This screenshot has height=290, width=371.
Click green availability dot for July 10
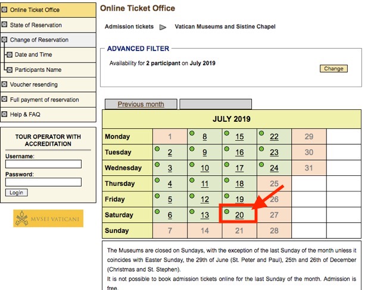[x=192, y=165]
